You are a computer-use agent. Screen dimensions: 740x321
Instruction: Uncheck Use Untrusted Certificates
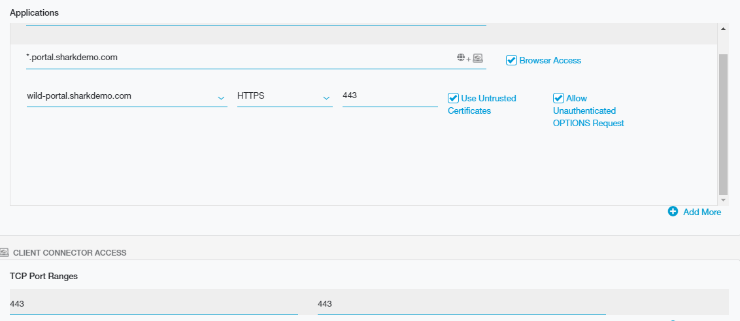tap(453, 98)
